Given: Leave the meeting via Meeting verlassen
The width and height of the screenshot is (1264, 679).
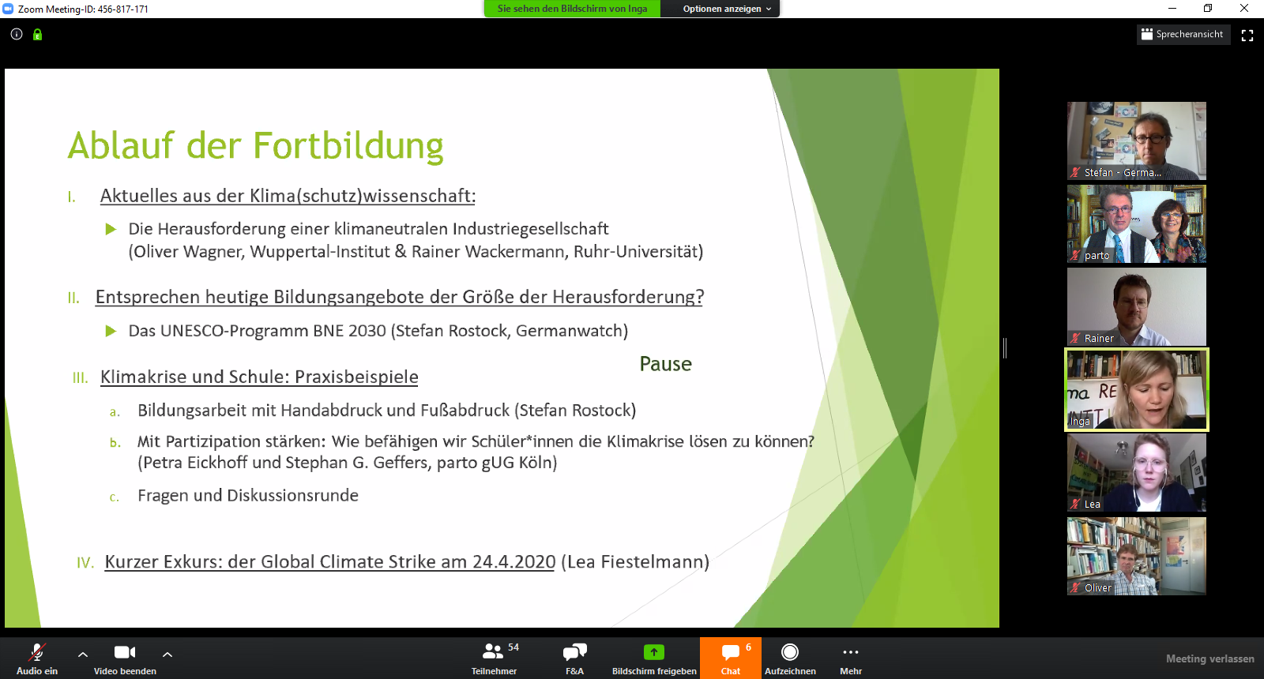Looking at the screenshot, I should 1209,658.
